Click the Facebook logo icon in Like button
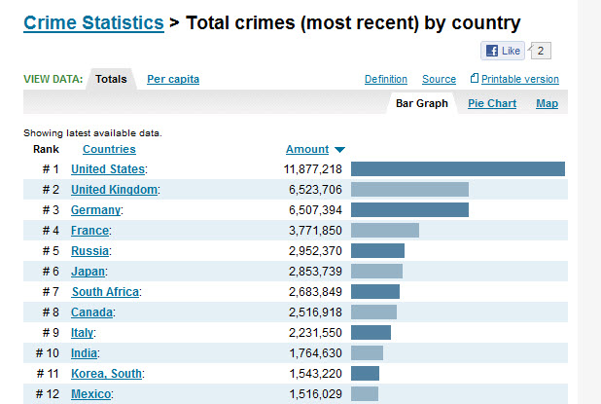The height and width of the screenshot is (404, 601). pyautogui.click(x=492, y=51)
